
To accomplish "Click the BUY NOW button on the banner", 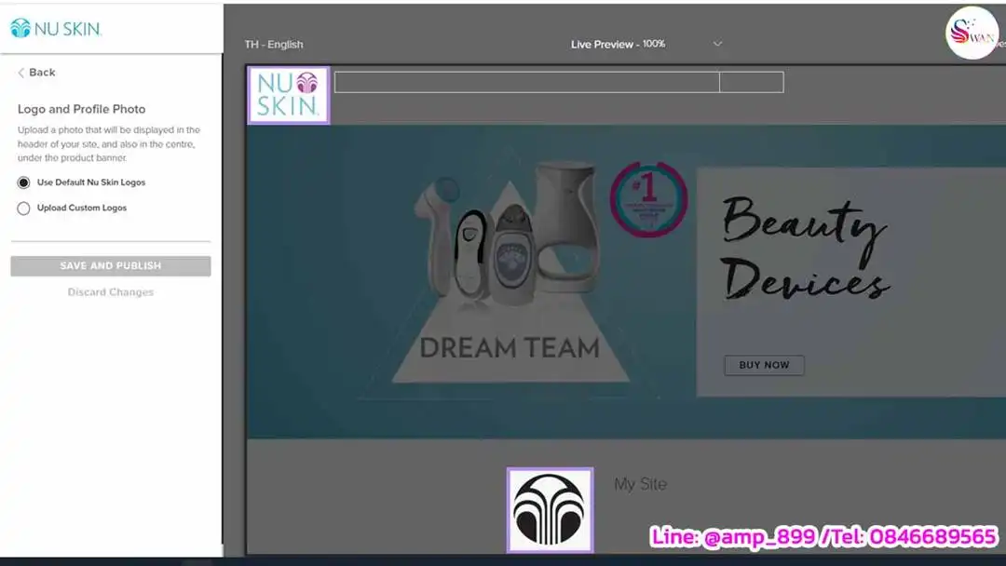I will [764, 365].
